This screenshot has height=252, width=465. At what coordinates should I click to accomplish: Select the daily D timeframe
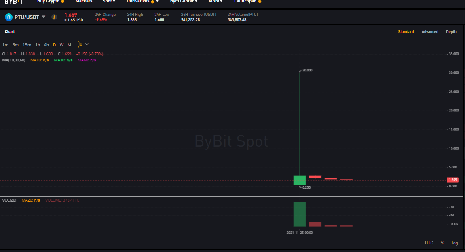coord(54,45)
